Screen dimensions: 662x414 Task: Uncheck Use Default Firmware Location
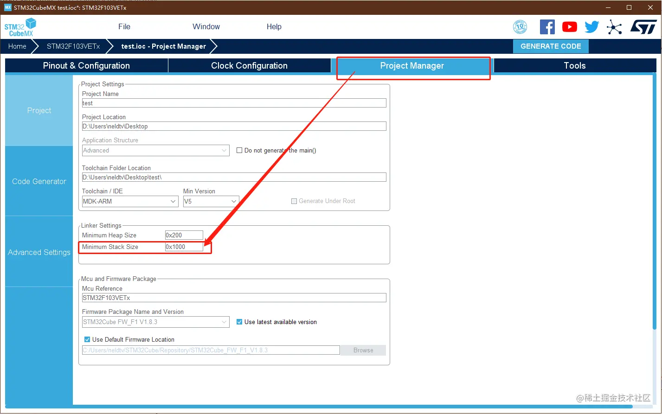point(87,339)
